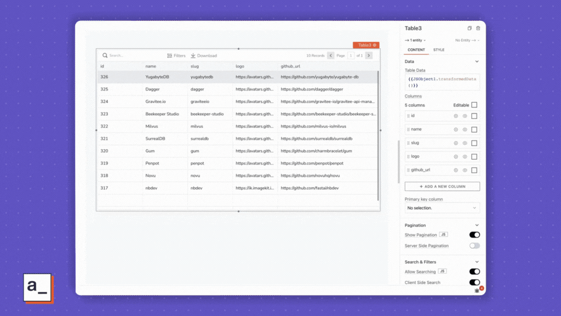Go to next table page arrow
Viewport: 561px width, 316px height.
pyautogui.click(x=369, y=55)
